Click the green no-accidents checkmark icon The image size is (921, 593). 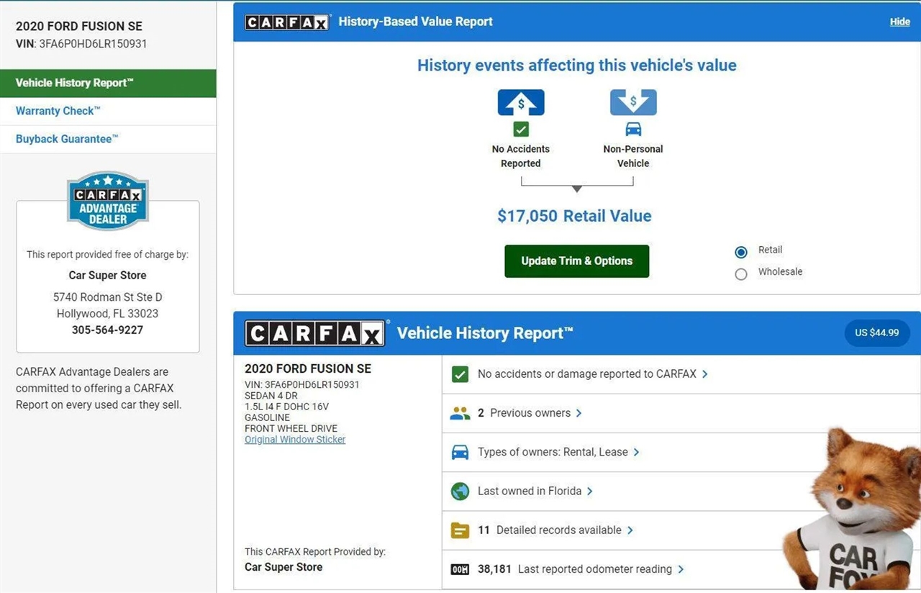click(x=460, y=374)
